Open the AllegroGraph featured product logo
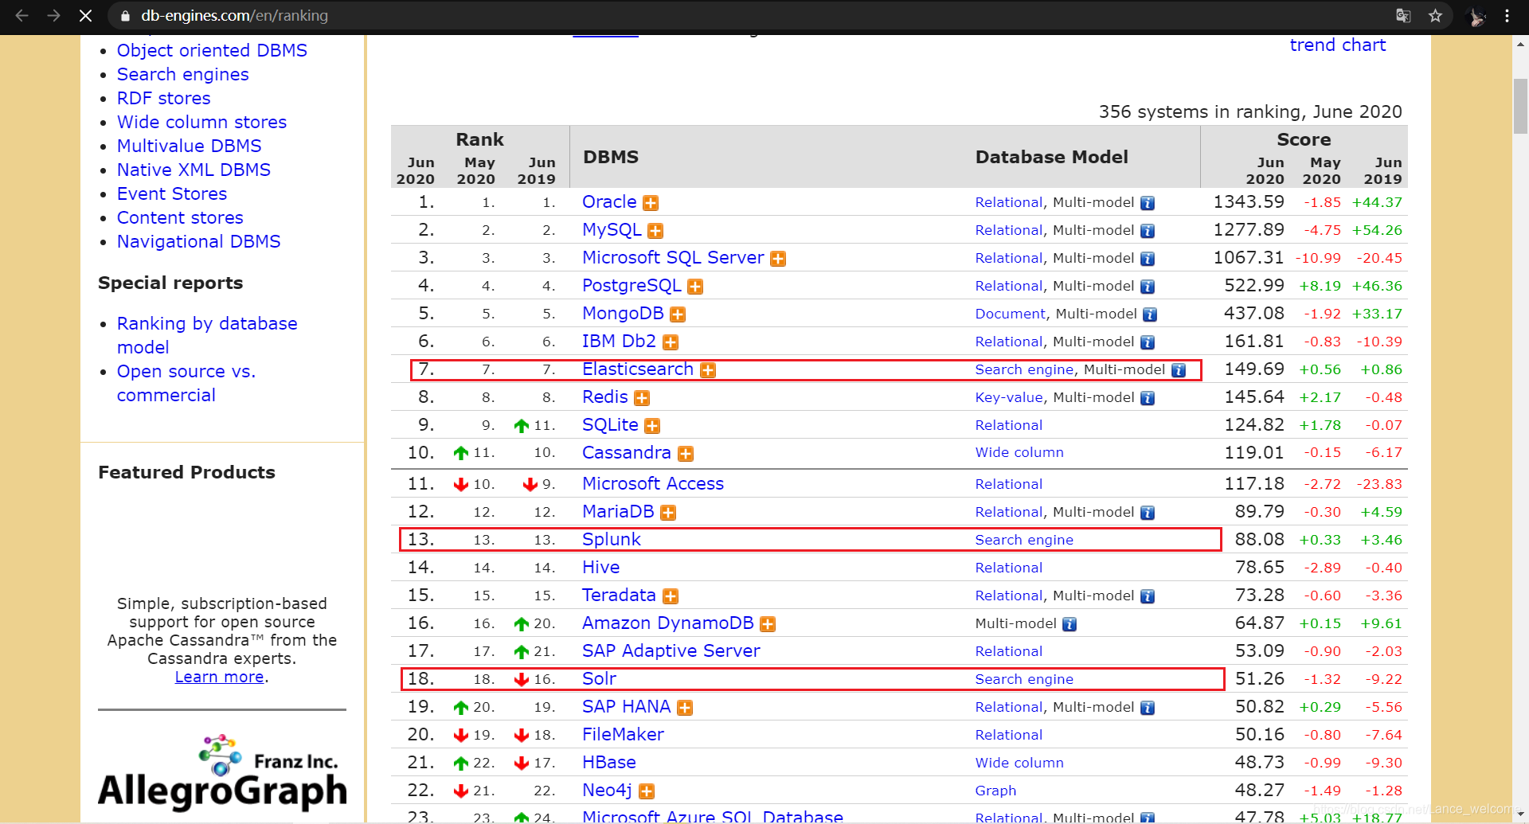1529x824 pixels. click(222, 772)
